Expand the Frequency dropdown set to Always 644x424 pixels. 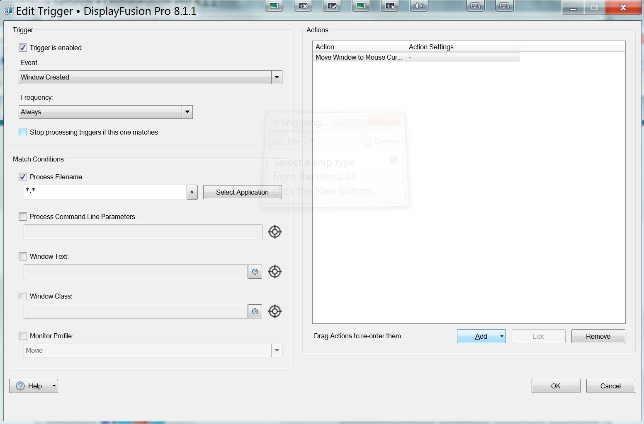[187, 112]
